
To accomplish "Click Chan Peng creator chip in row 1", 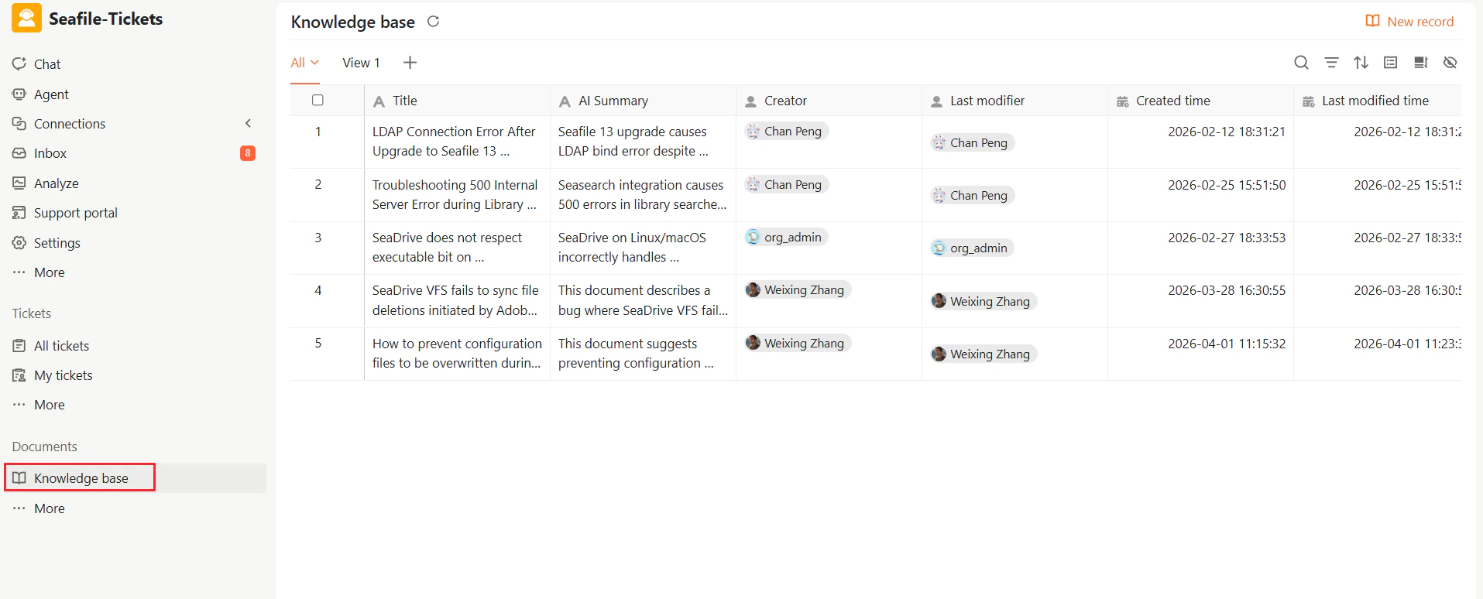I will pyautogui.click(x=786, y=132).
